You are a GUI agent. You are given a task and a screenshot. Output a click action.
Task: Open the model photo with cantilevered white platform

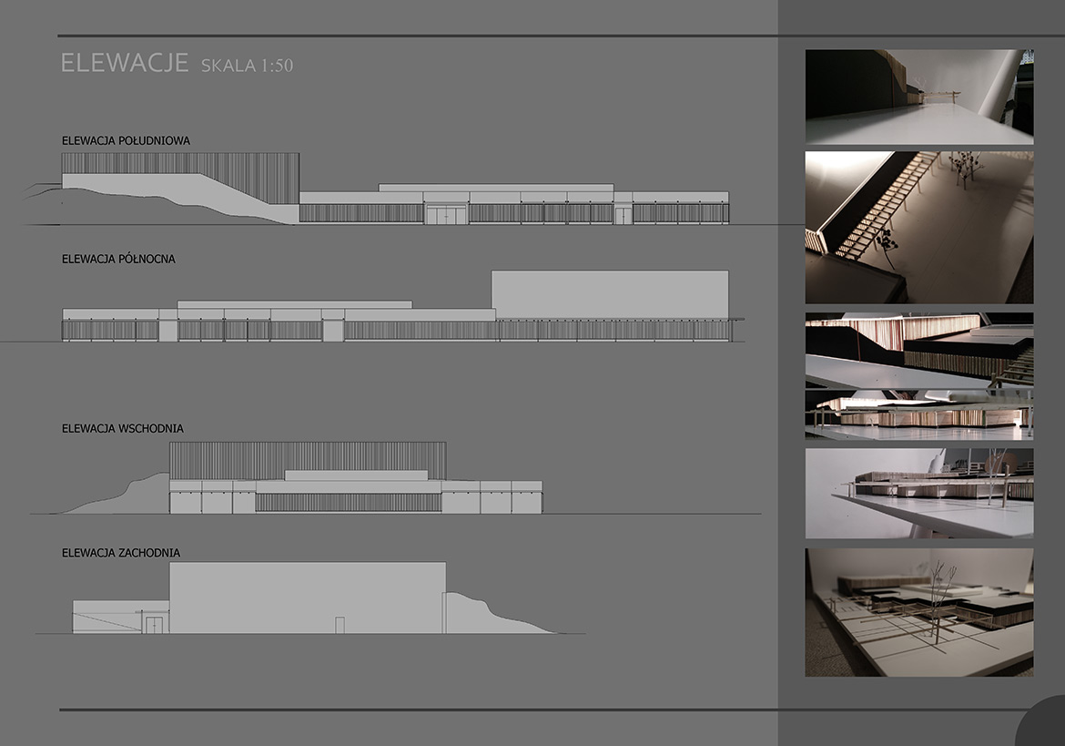coord(919,494)
